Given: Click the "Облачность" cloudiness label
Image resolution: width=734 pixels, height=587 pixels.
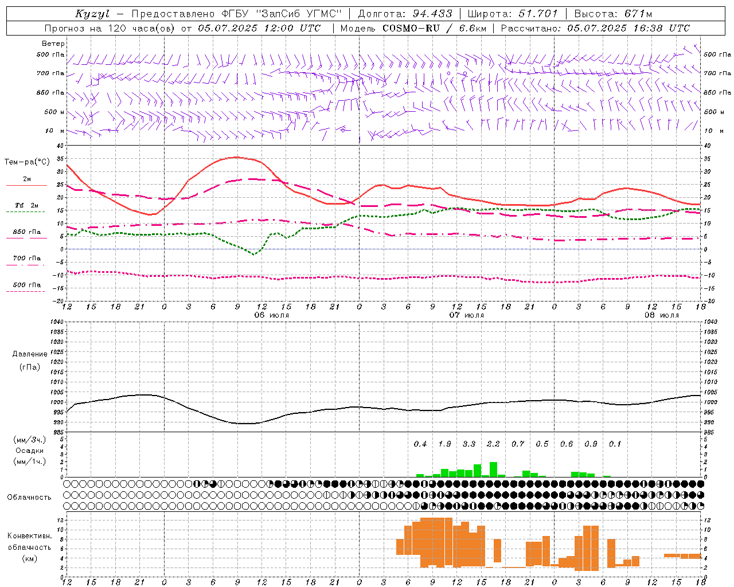Looking at the screenshot, I should (29, 497).
